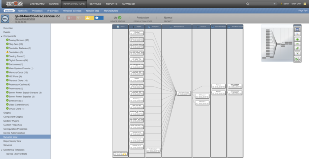Collapse the Monitoring Templates tree section

click(x=2, y=150)
